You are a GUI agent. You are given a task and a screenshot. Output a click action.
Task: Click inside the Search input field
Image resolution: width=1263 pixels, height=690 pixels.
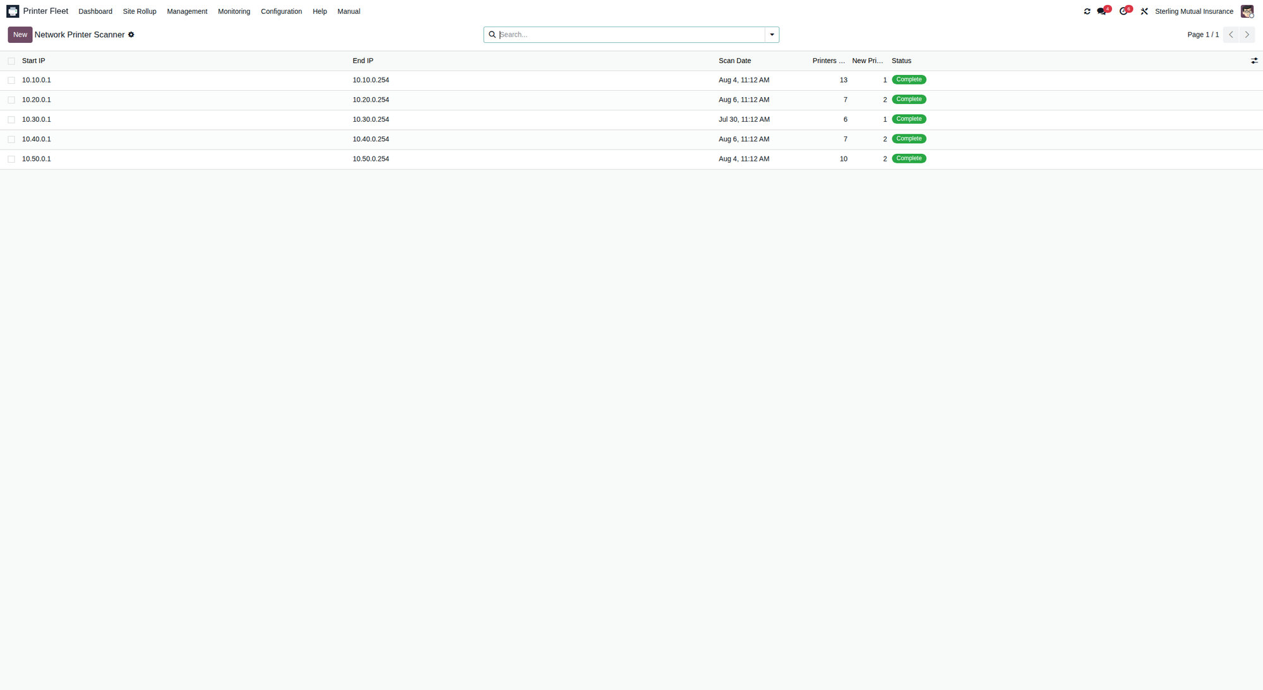tap(630, 35)
